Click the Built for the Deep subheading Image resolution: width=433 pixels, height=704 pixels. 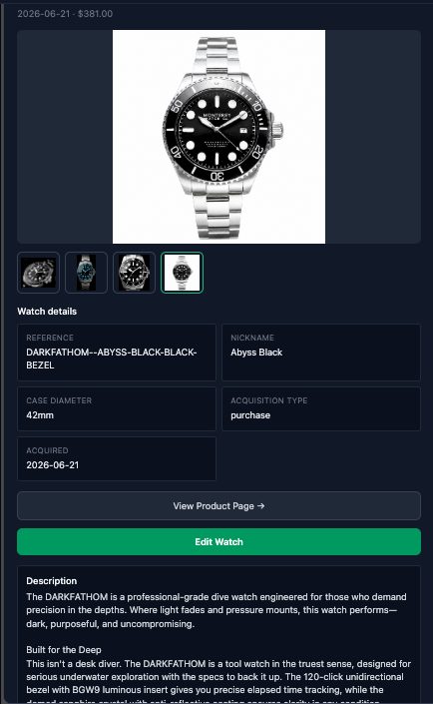[x=64, y=650]
